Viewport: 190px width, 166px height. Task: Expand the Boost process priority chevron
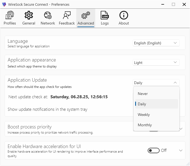click(x=181, y=129)
